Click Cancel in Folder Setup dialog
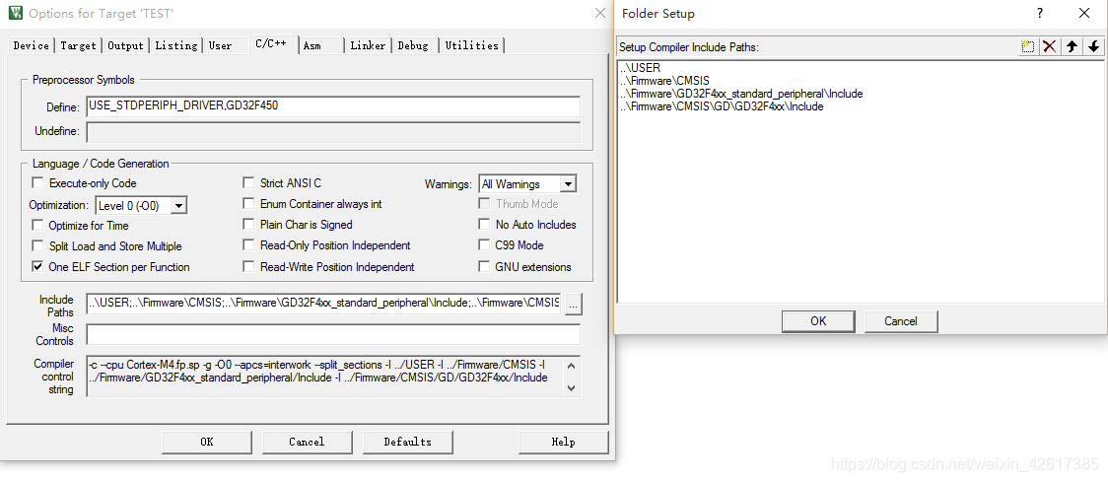This screenshot has height=482, width=1108. 901,321
